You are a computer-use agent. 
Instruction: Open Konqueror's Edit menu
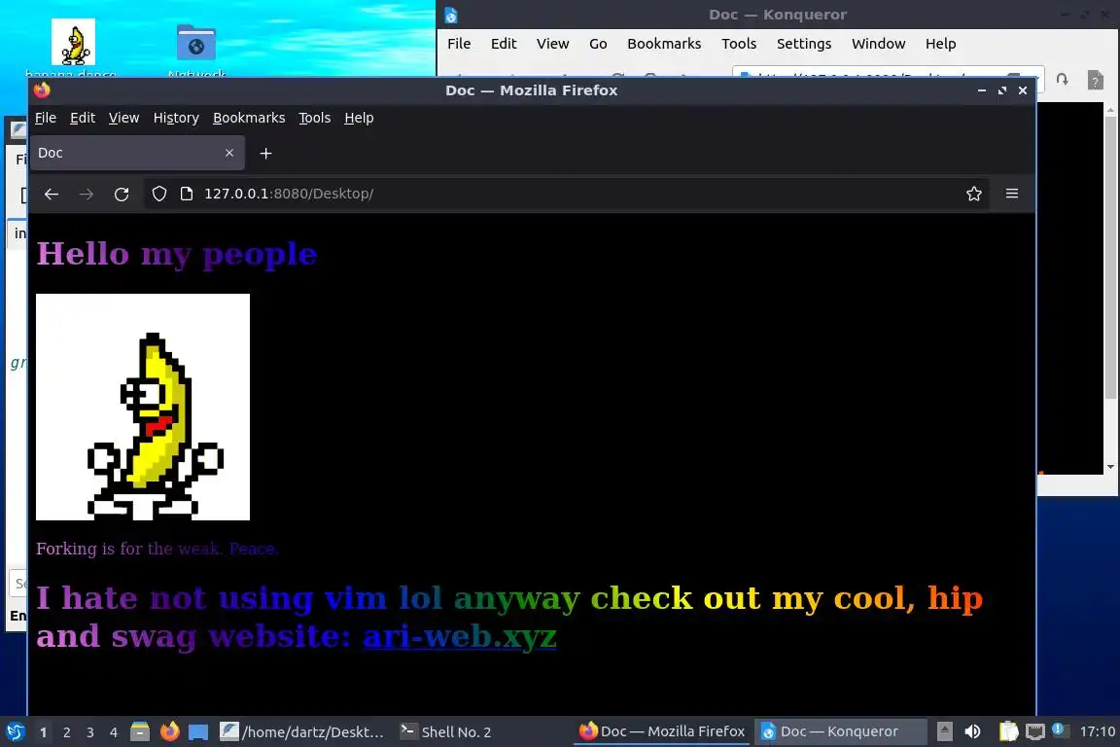point(504,44)
